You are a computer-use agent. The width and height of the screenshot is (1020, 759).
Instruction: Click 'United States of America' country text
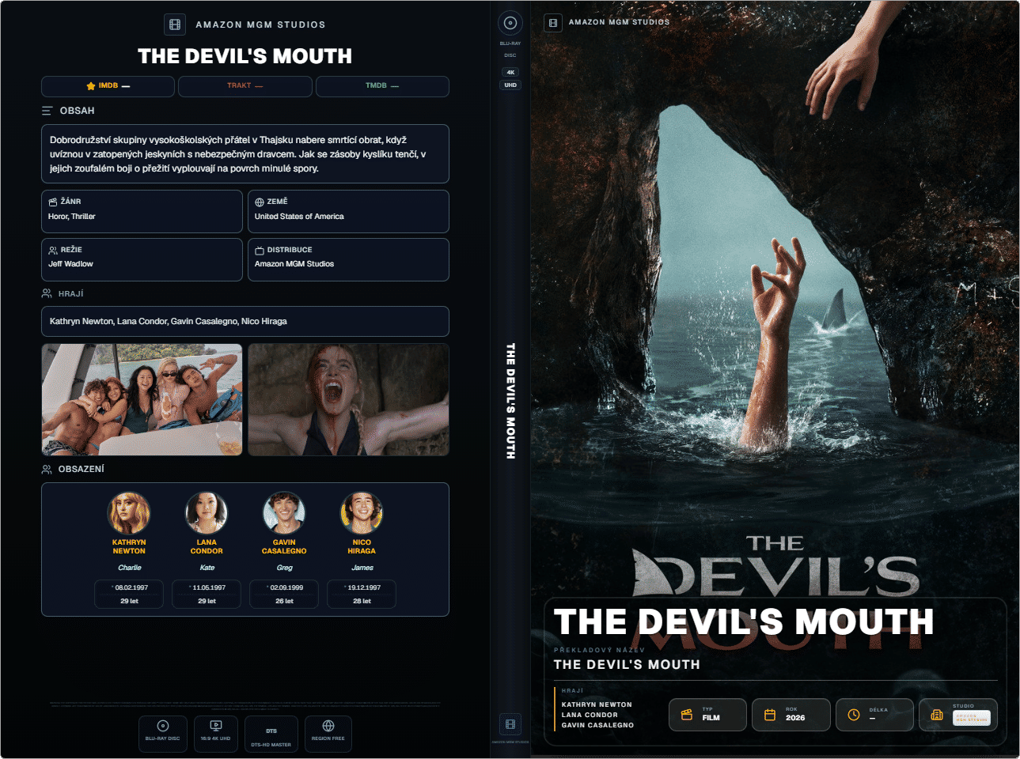coord(299,217)
